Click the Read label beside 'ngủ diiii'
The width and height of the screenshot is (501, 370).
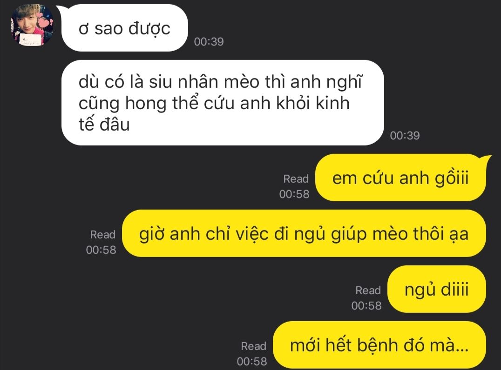(x=368, y=290)
